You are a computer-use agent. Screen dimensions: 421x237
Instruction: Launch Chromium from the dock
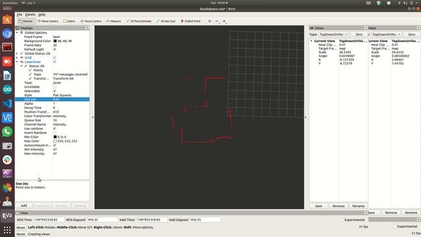click(x=7, y=34)
